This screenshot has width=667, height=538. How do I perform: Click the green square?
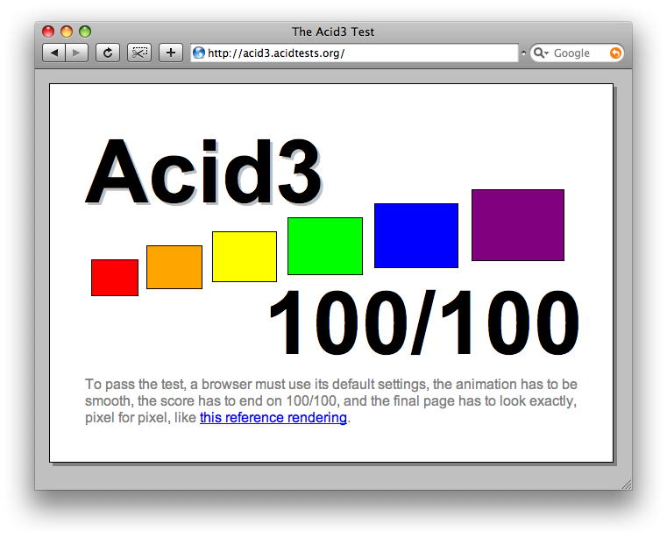pyautogui.click(x=325, y=246)
